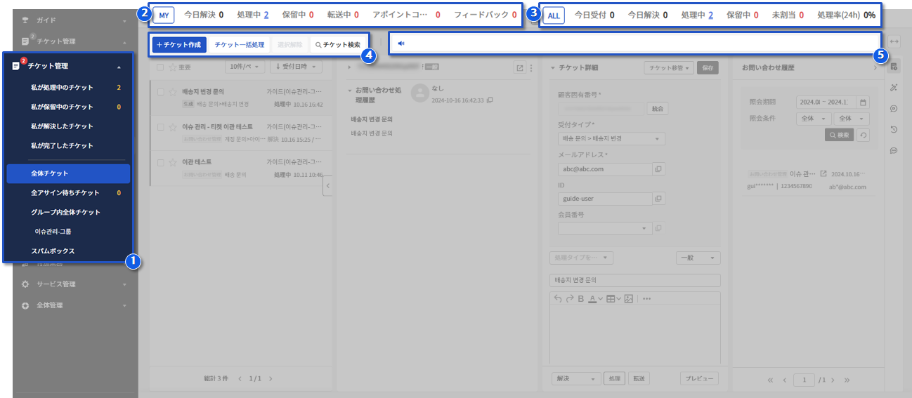The width and height of the screenshot is (912, 398).
Task: Expand the 受付タイプ dropdown
Action: pos(611,139)
